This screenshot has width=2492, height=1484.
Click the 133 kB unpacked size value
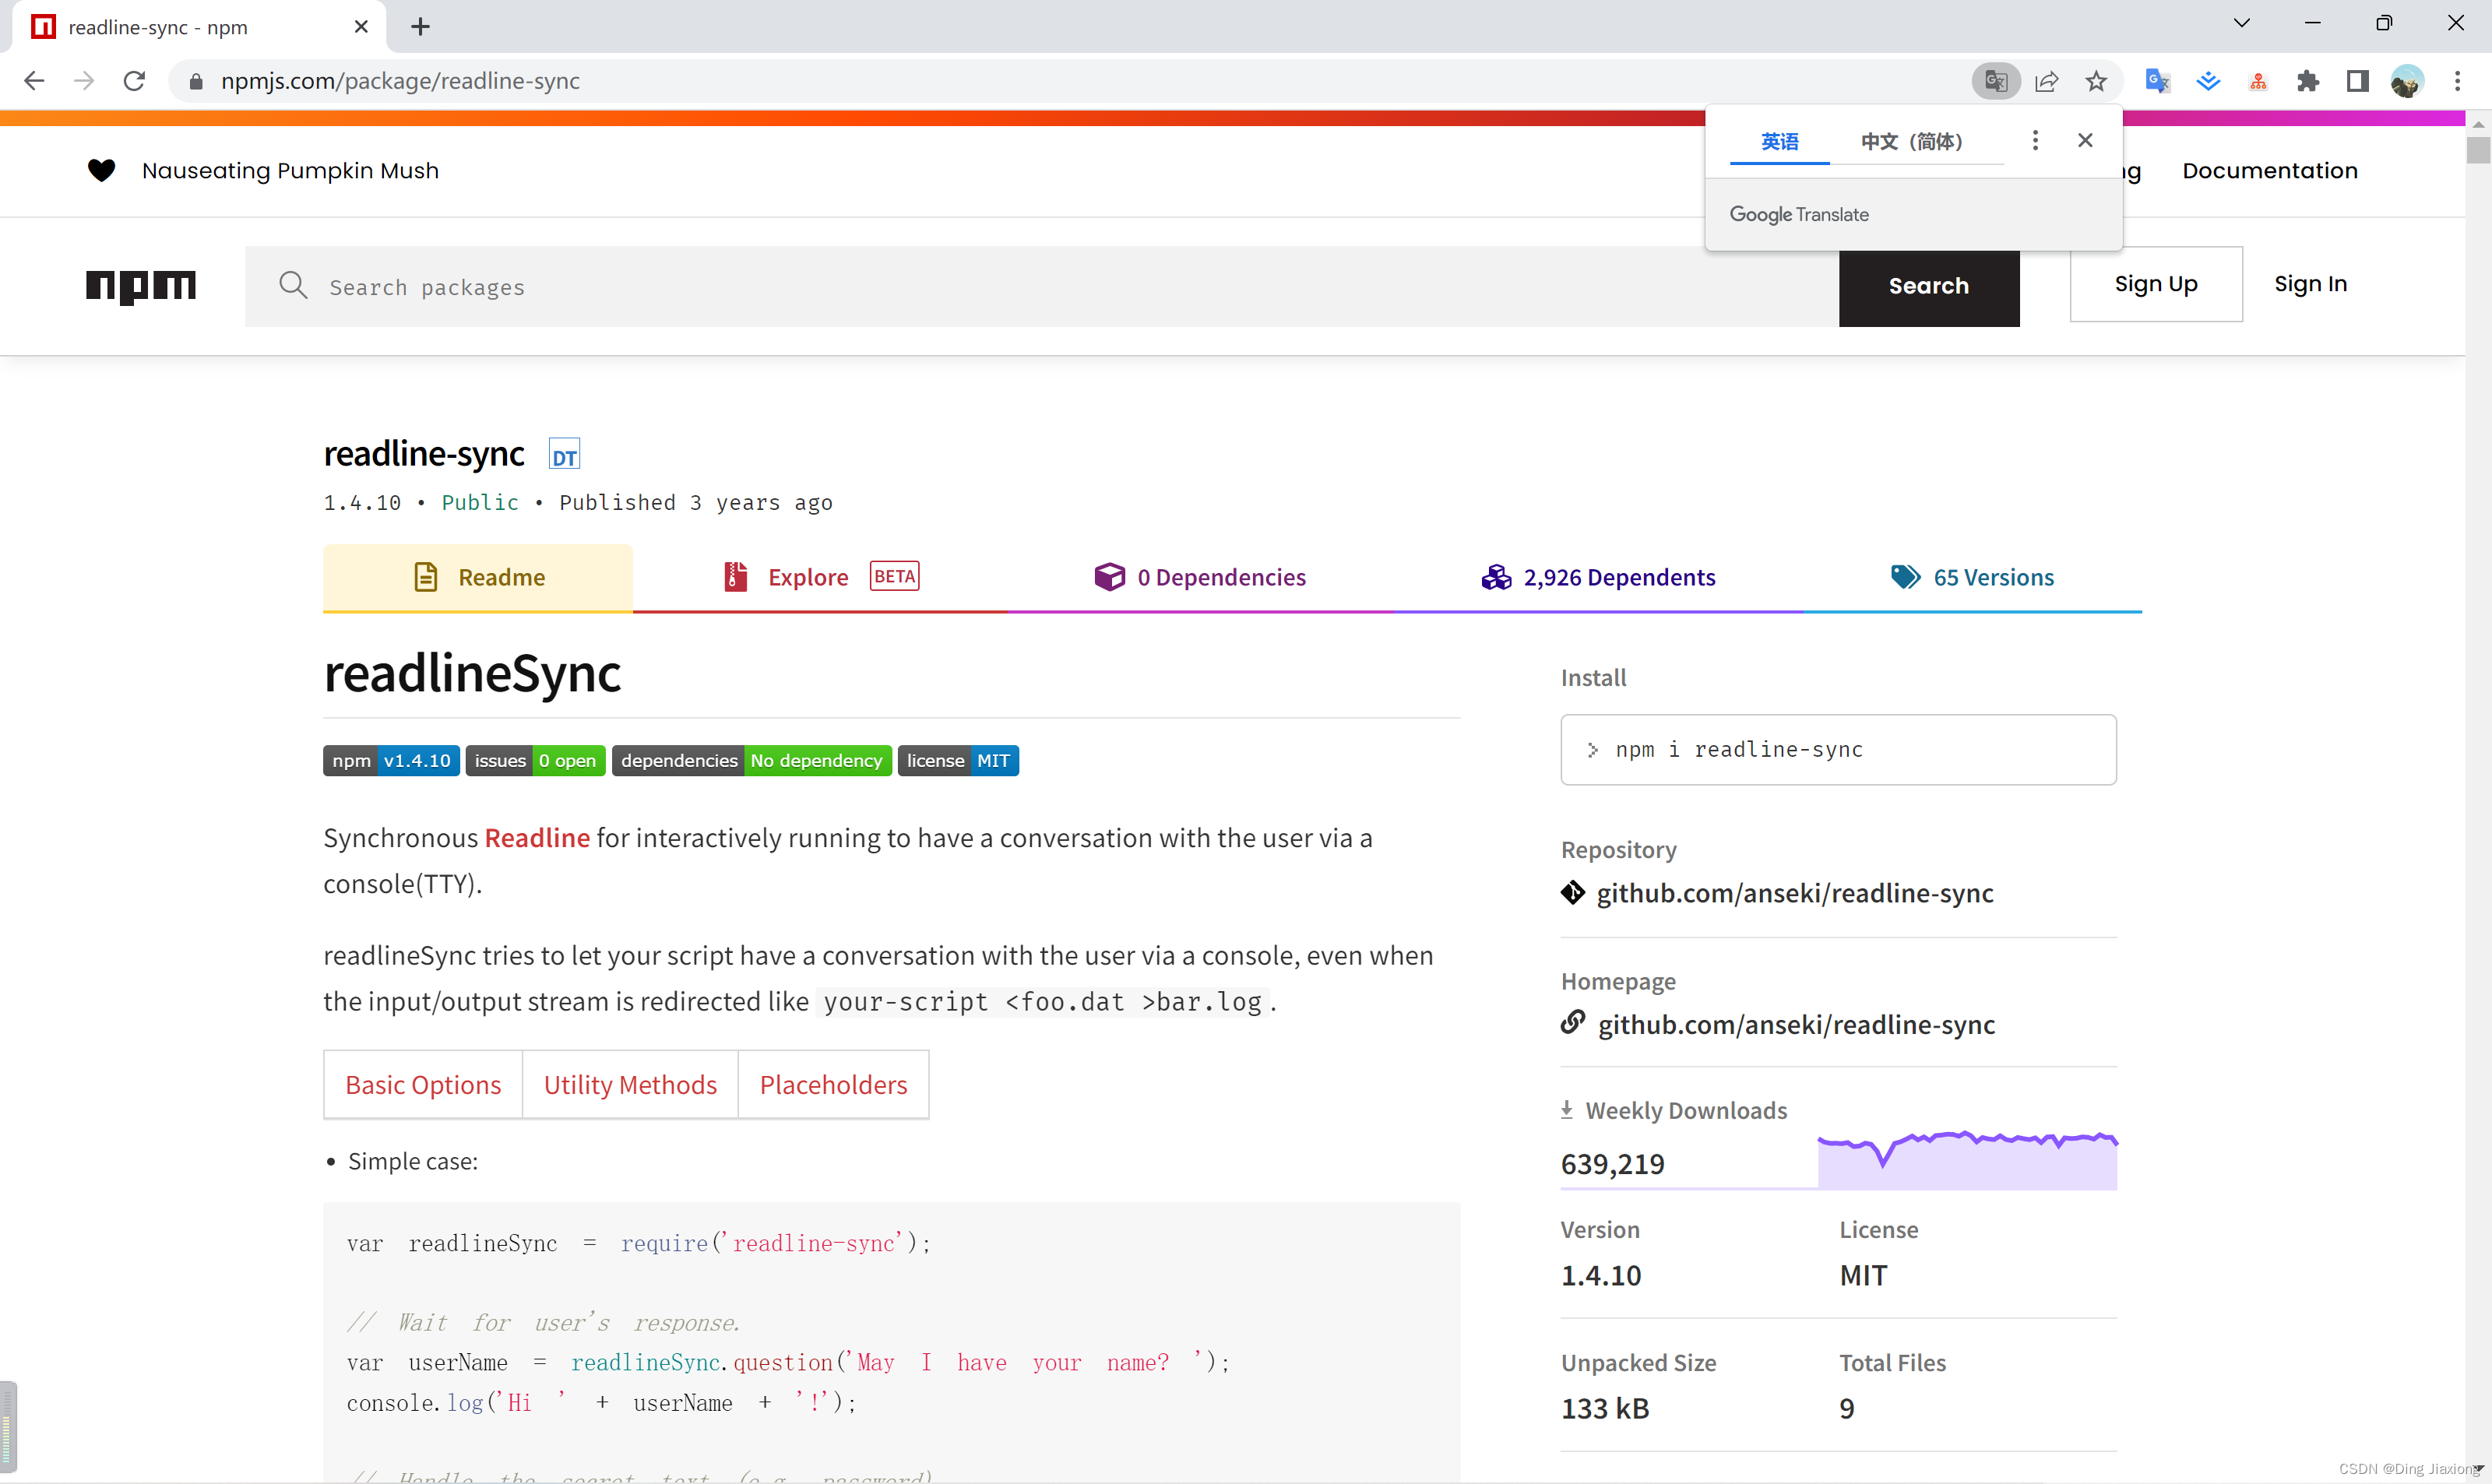pyautogui.click(x=1605, y=1409)
